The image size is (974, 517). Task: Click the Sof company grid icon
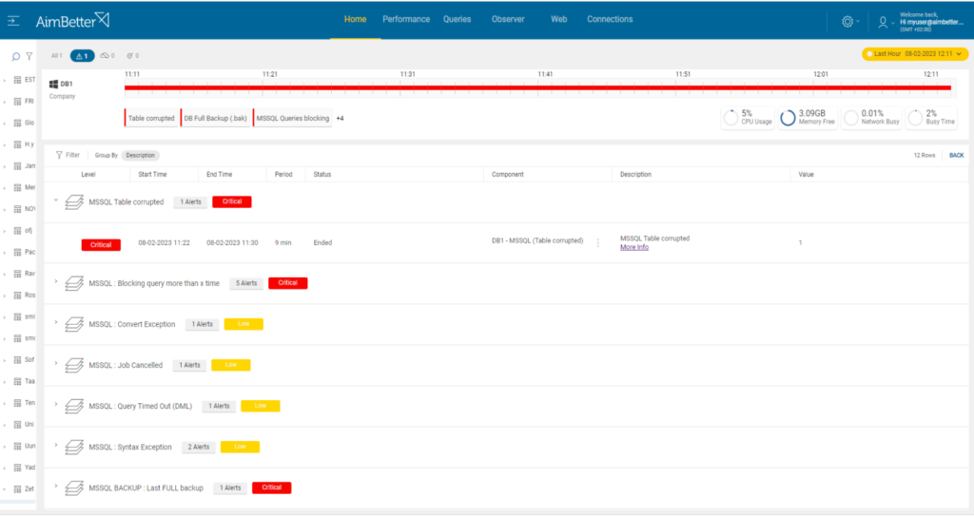17,360
